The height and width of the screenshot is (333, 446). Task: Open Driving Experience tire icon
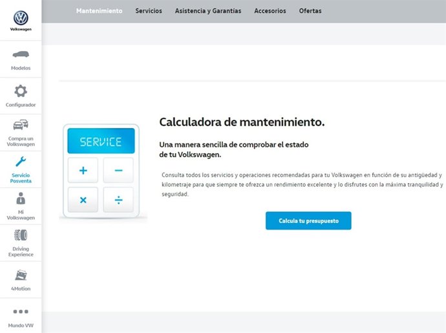[21, 235]
